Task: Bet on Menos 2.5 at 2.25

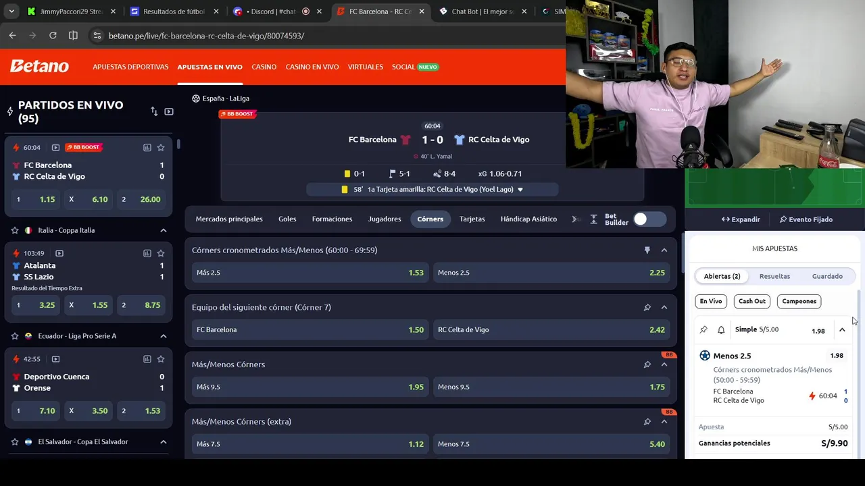Action: coord(551,273)
